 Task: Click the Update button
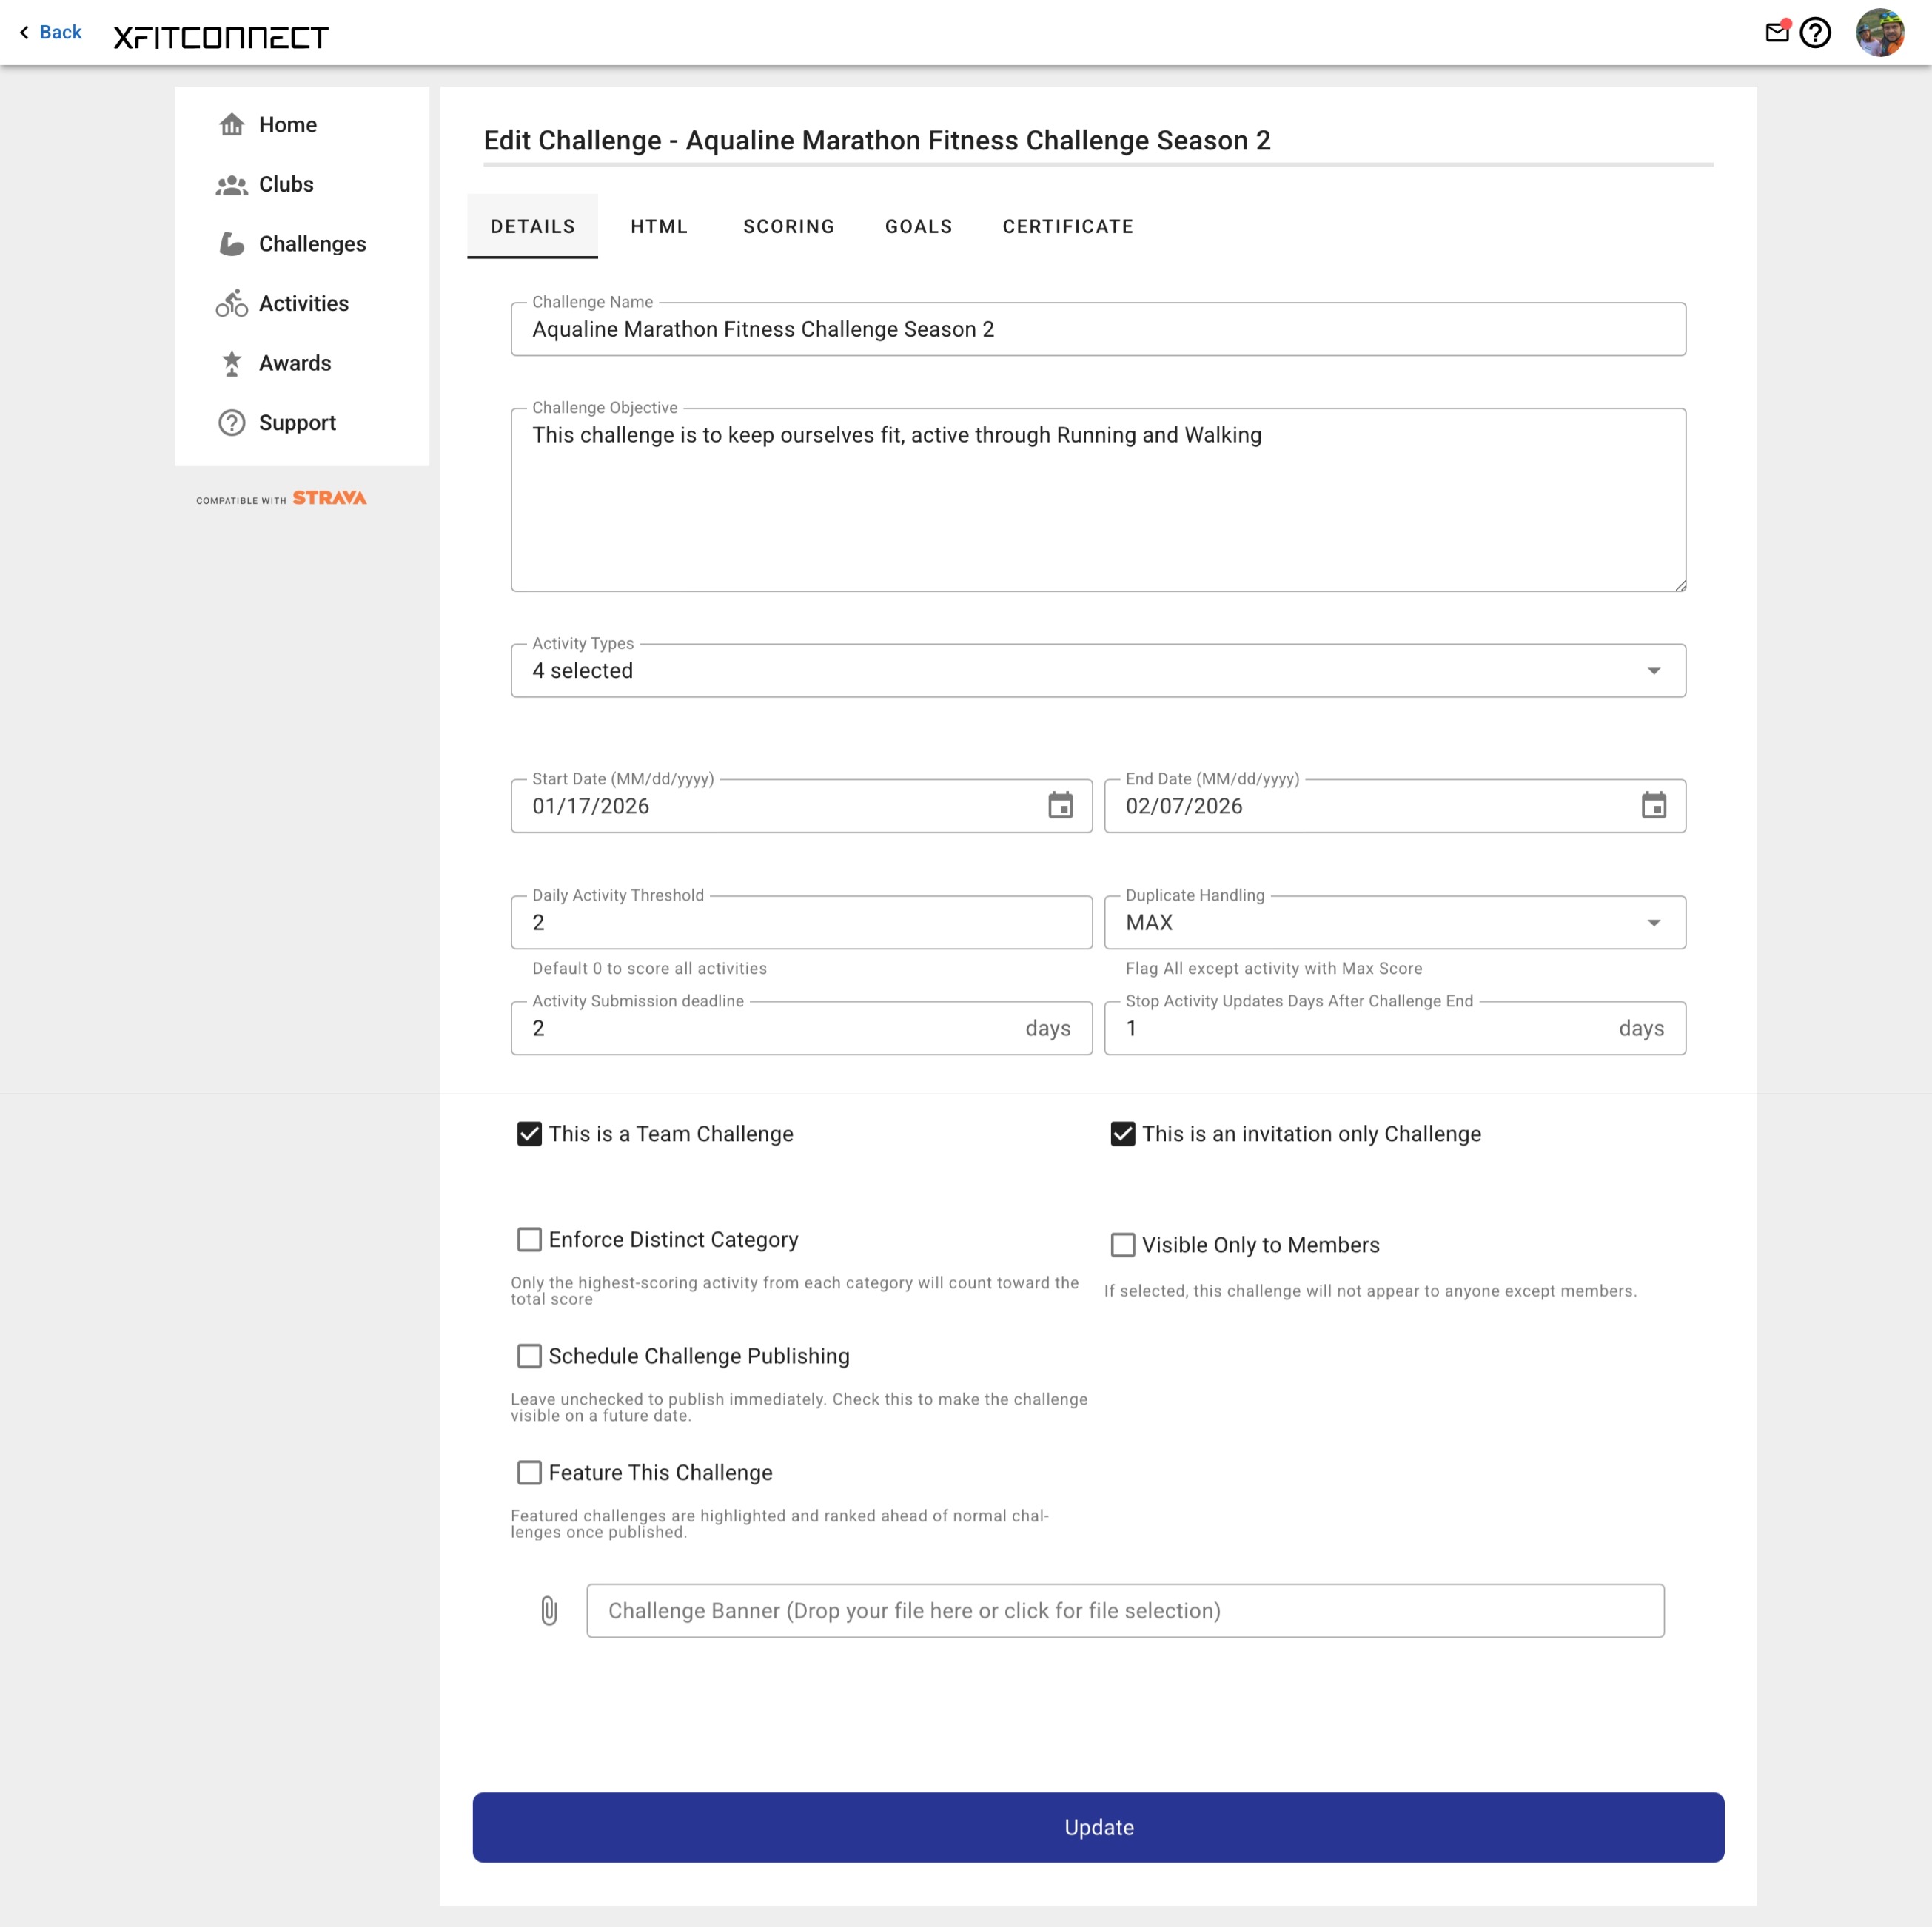(x=1098, y=1826)
